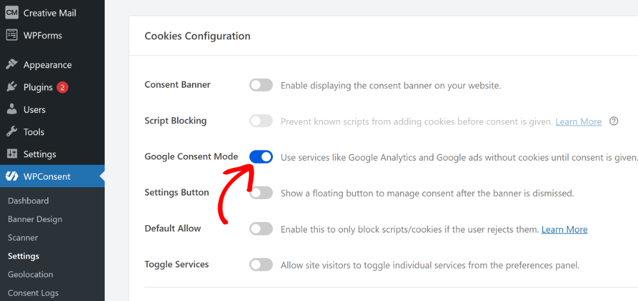Open the Banner Design submenu page
The width and height of the screenshot is (638, 301).
pyautogui.click(x=35, y=219)
